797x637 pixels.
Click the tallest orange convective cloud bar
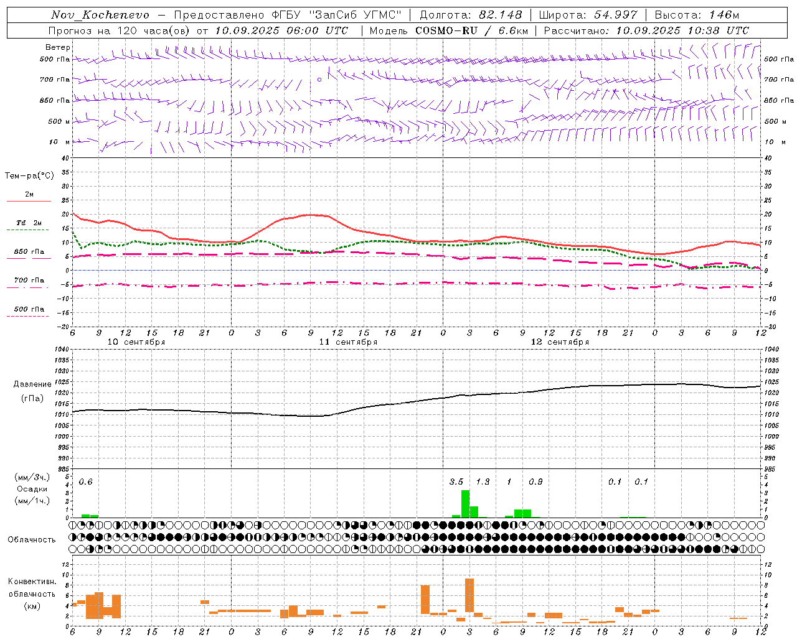coord(469,595)
